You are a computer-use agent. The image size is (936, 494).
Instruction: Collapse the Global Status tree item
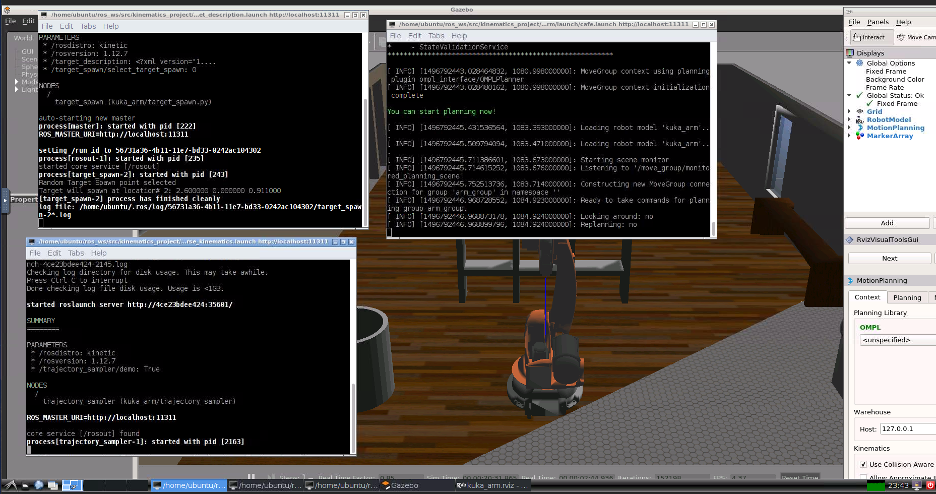coord(849,95)
